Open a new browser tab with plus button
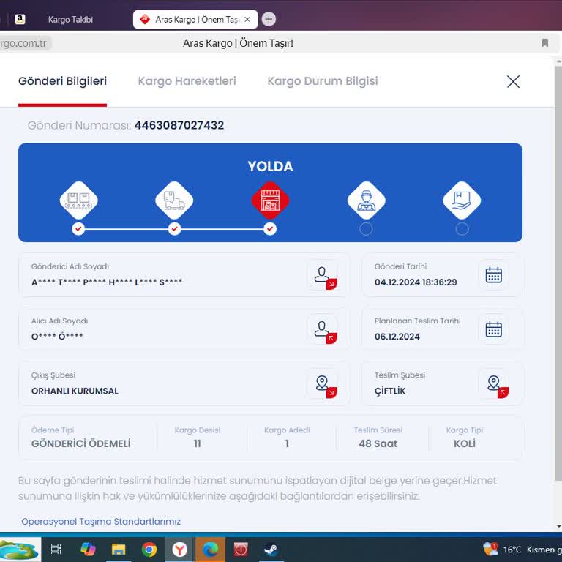Screen dimensions: 562x562 click(269, 19)
